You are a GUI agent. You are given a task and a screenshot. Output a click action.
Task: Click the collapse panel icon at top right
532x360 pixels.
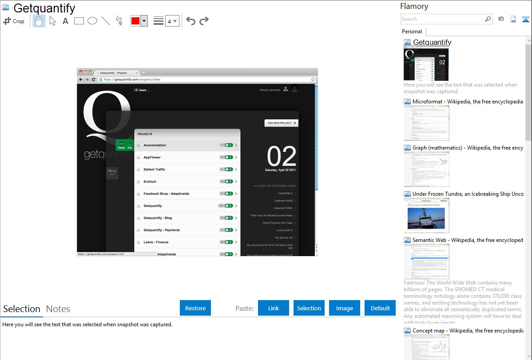coord(525,19)
